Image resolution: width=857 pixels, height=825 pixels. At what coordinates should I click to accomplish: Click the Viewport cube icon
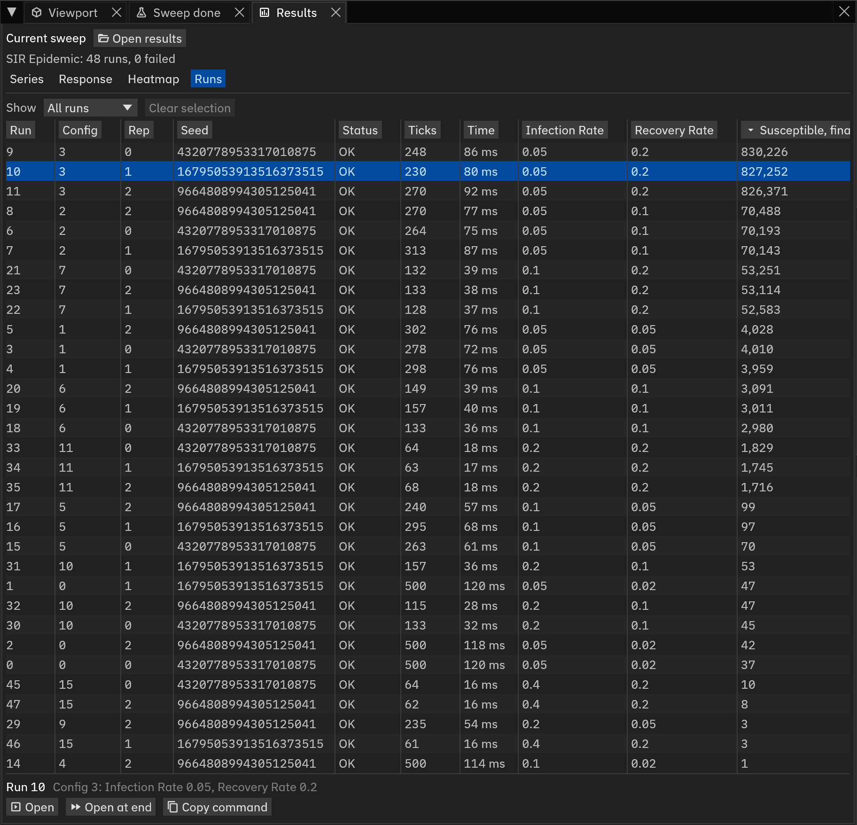coord(37,13)
